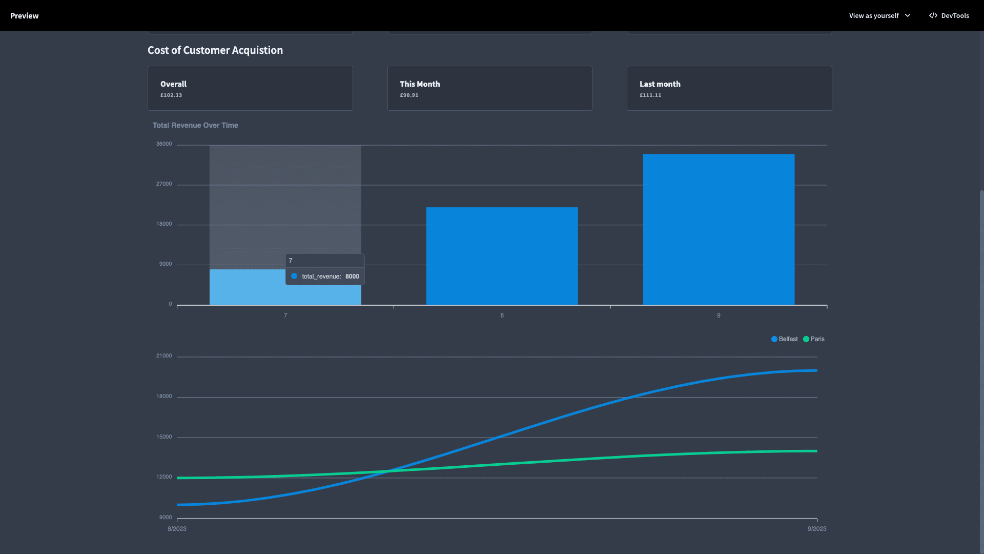The height and width of the screenshot is (554, 984).
Task: Click the Paris green legend dot
Action: tap(806, 339)
